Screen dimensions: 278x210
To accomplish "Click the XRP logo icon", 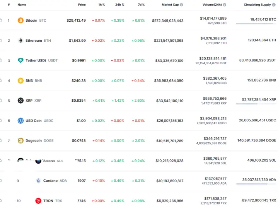I will pyautogui.click(x=20, y=101).
